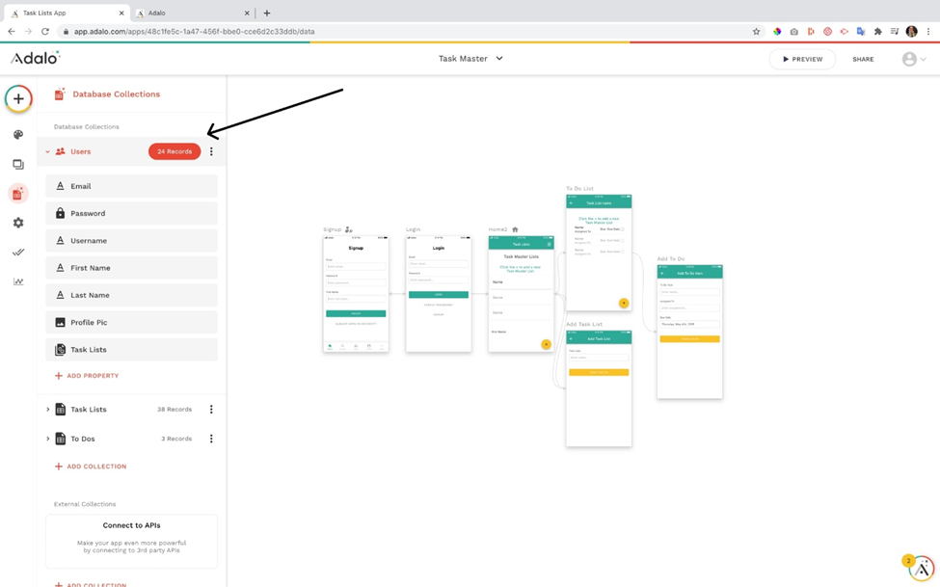Click the browser address bar
The image size is (940, 587).
[x=408, y=31]
